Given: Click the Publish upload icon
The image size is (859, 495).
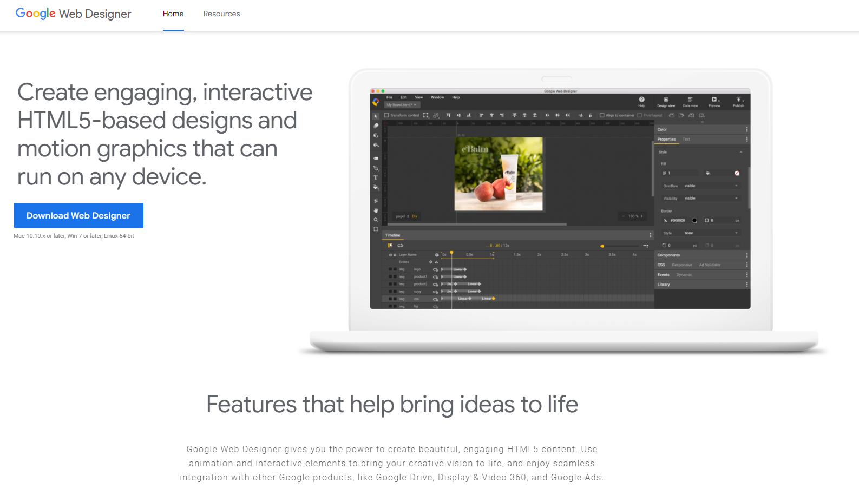Looking at the screenshot, I should [739, 100].
